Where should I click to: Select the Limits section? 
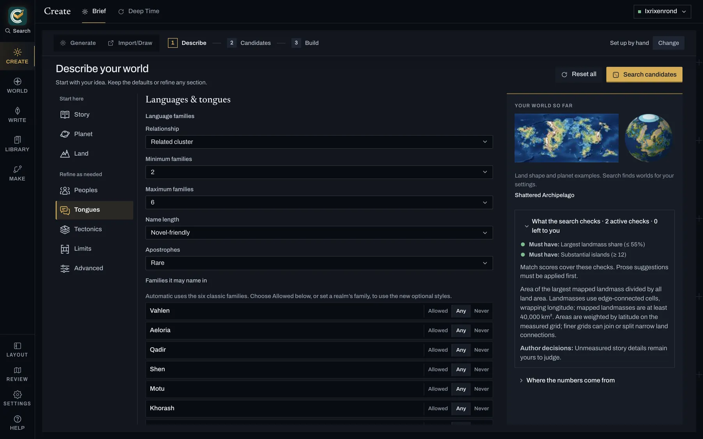(95, 249)
